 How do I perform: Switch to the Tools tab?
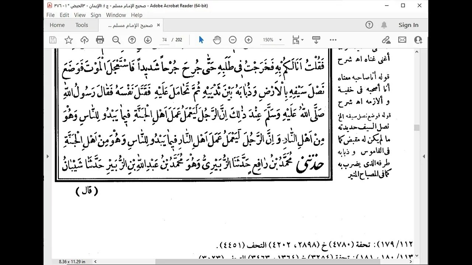[82, 25]
